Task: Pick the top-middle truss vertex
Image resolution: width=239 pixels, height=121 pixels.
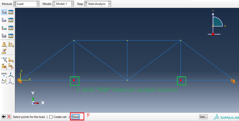Action: point(127,40)
